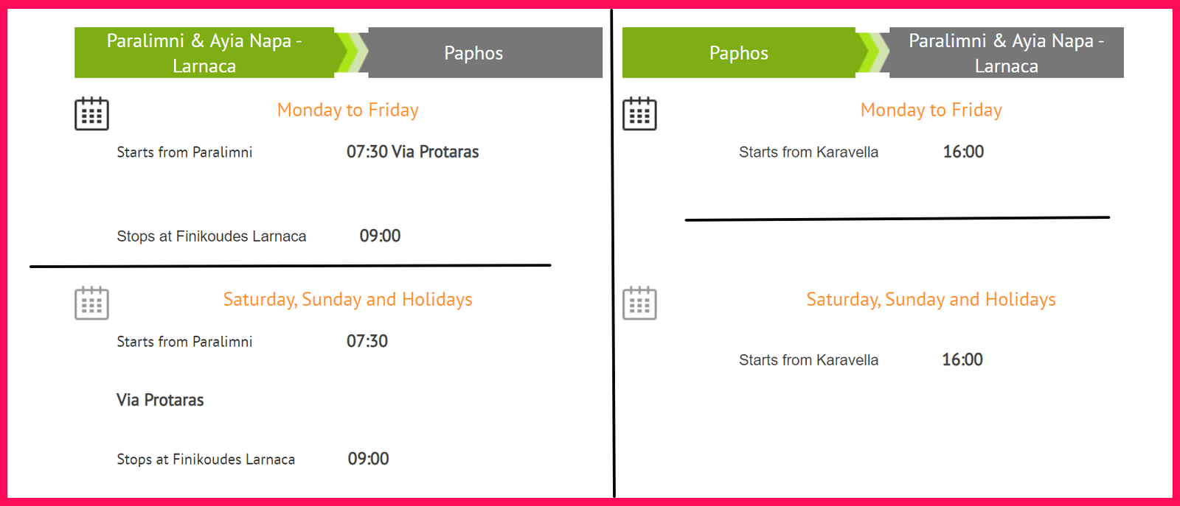Select the green Paphos origin tab
The width and height of the screenshot is (1180, 506).
tap(738, 53)
